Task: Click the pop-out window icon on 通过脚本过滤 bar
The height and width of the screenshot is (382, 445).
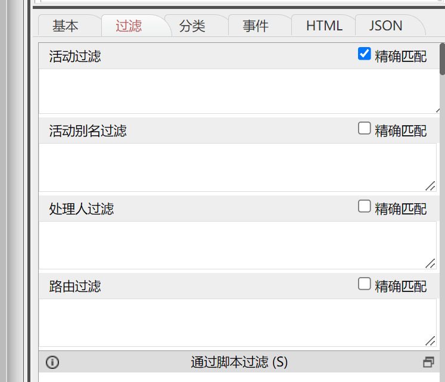Action: point(428,362)
